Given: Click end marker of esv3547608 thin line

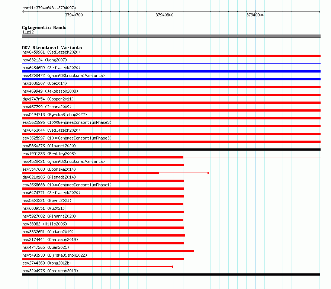Looking at the screenshot, I should (x=208, y=173).
